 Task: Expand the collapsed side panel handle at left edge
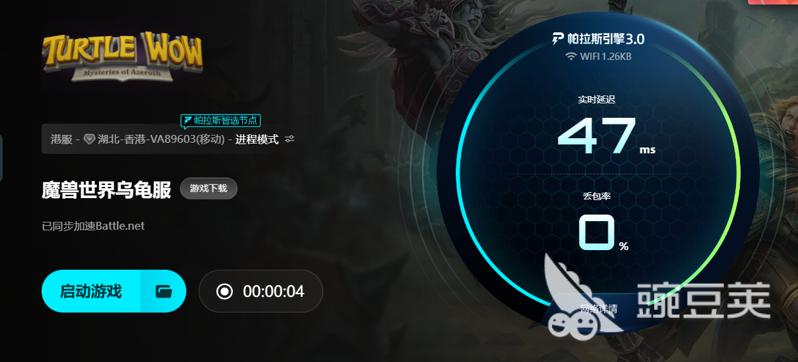pos(1,158)
